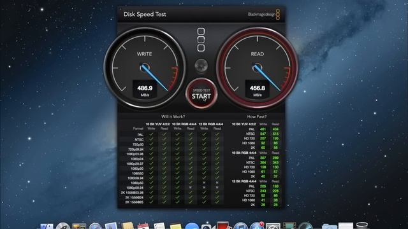The width and height of the screenshot is (408, 229).
Task: Select the 456.8 MB/s read reading
Action: 258,89
